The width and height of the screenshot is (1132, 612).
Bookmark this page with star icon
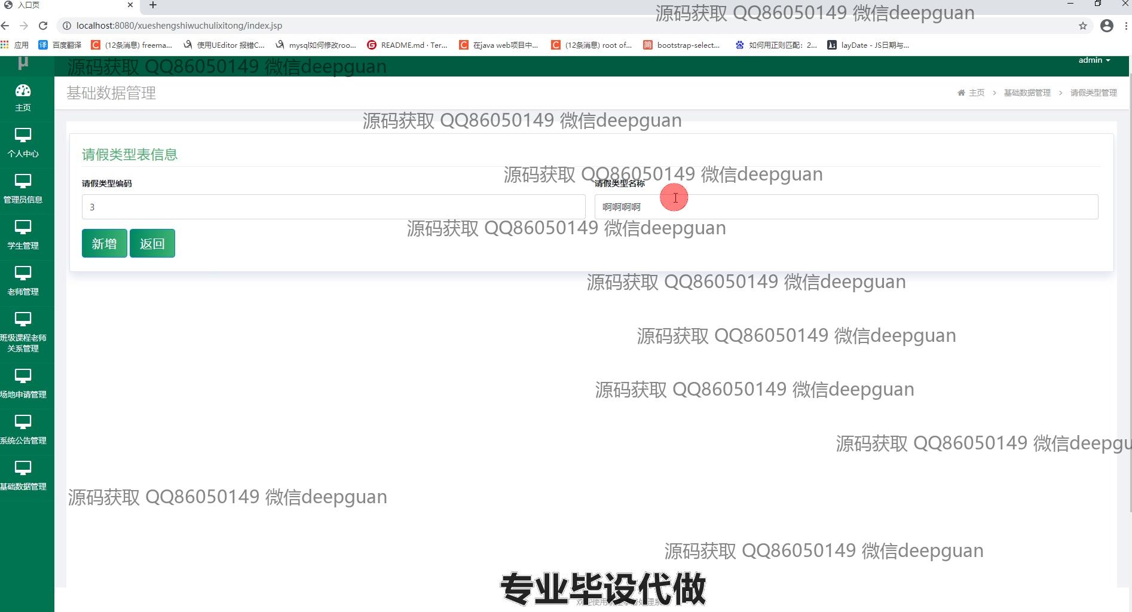click(x=1082, y=26)
